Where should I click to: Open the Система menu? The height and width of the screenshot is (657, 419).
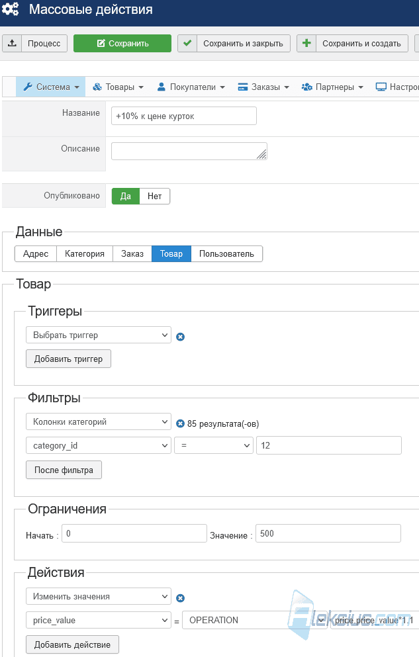51,87
